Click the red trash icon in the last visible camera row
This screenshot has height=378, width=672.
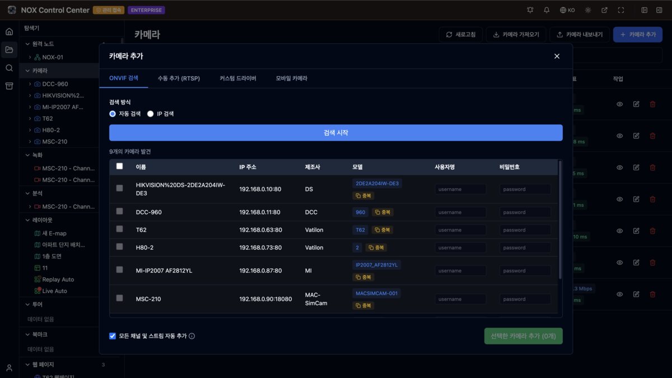[652, 294]
